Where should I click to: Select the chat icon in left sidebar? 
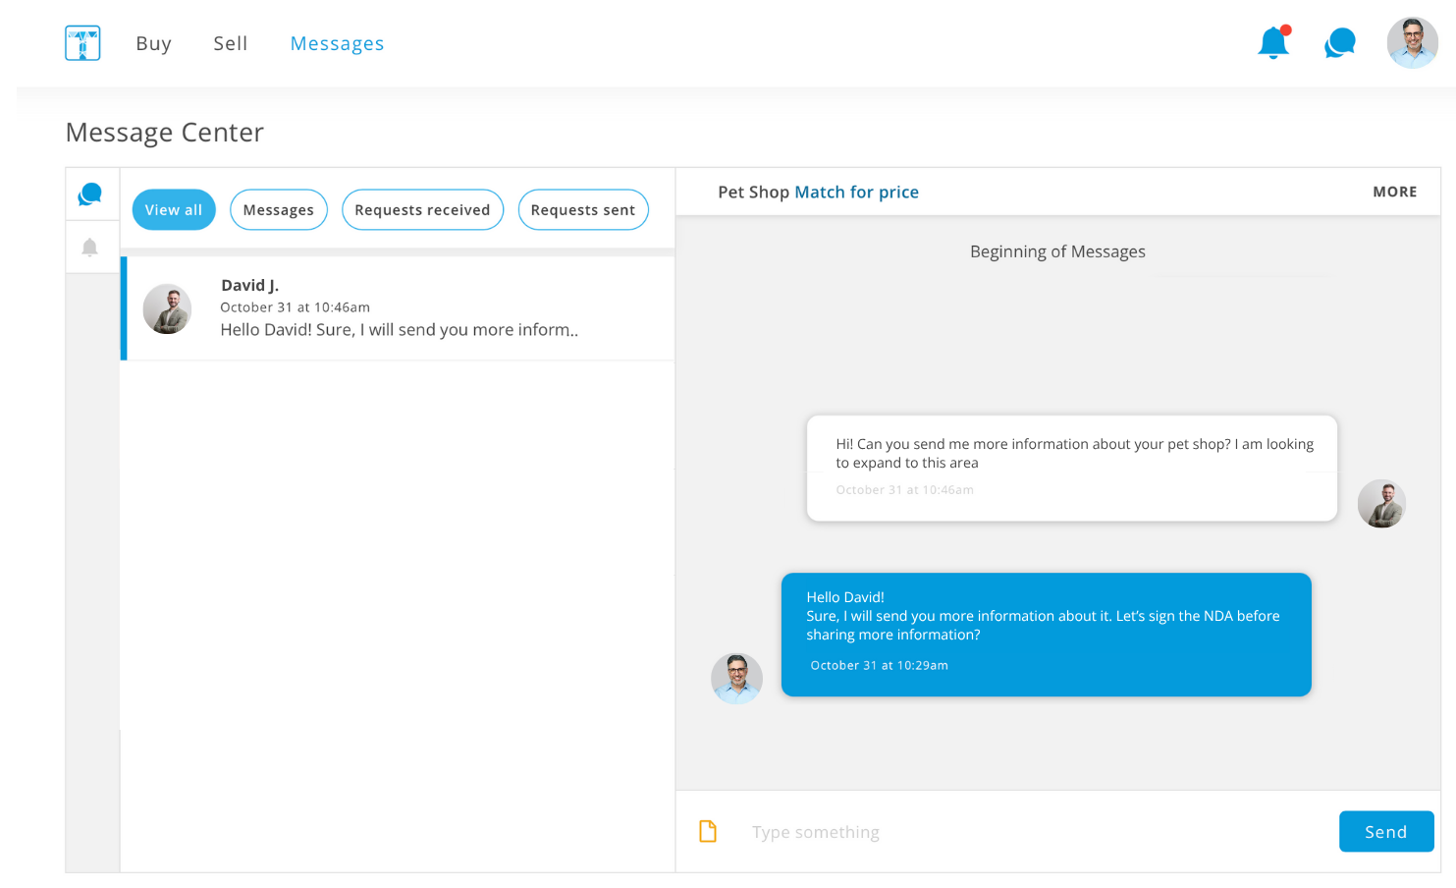(90, 194)
